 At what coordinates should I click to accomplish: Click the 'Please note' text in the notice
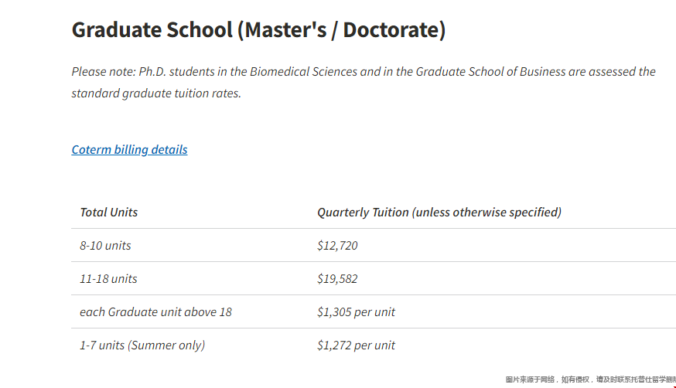[103, 72]
